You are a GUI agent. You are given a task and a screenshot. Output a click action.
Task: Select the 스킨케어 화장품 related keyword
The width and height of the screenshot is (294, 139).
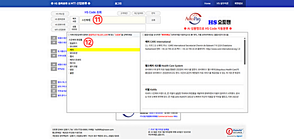(76, 40)
